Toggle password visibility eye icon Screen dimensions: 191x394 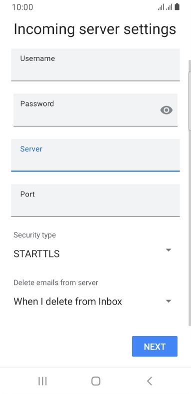[x=167, y=110]
